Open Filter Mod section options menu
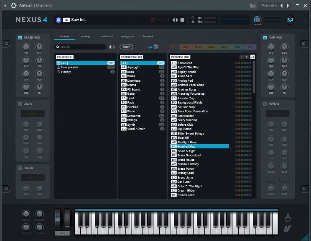This screenshot has height=241, width=311. (46, 38)
